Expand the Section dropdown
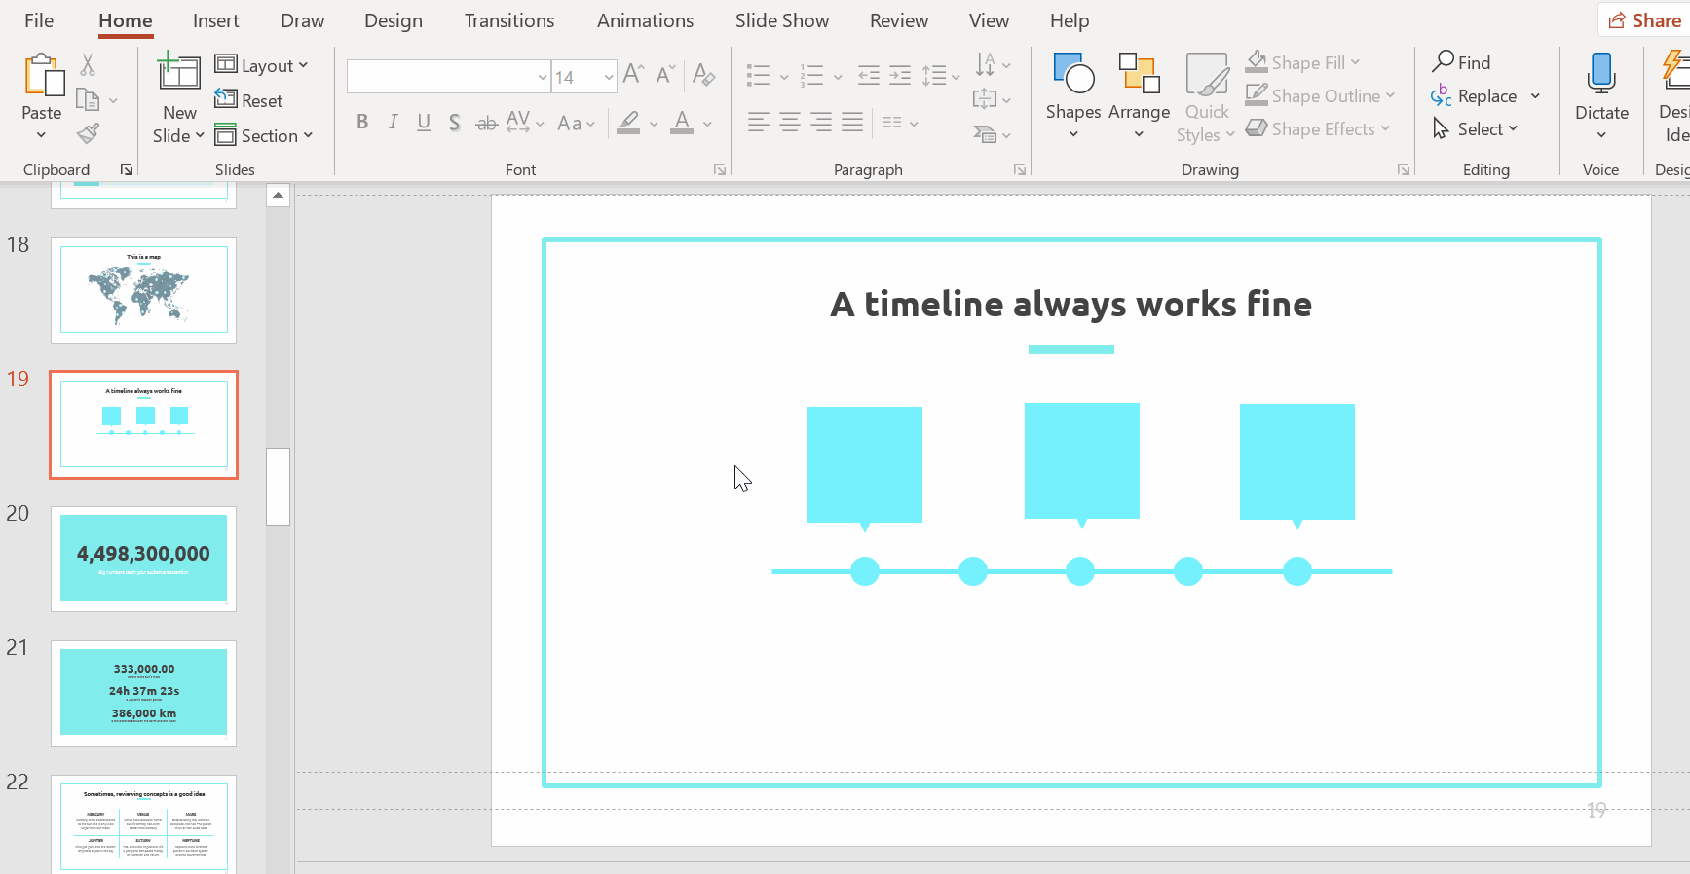The width and height of the screenshot is (1690, 874). pos(264,135)
